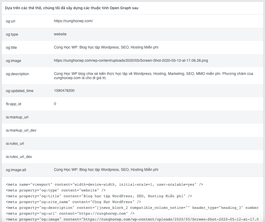
Task: Click the timestamp value 1590478200
Action: pyautogui.click(x=64, y=90)
